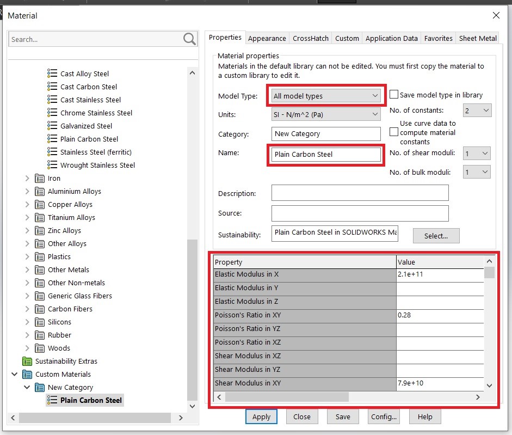Screen dimensions: 512x435
Task: Open the Model Type dropdown
Action: point(326,96)
